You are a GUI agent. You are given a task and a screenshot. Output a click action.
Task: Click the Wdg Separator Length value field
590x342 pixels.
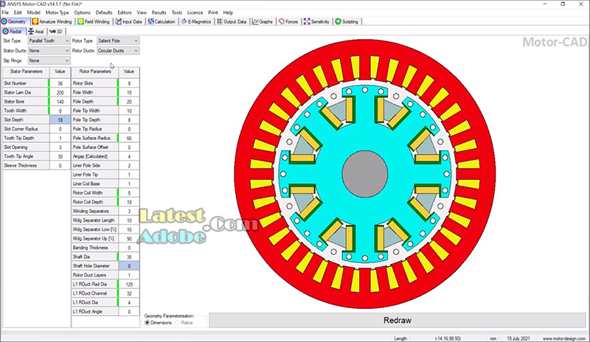129,220
